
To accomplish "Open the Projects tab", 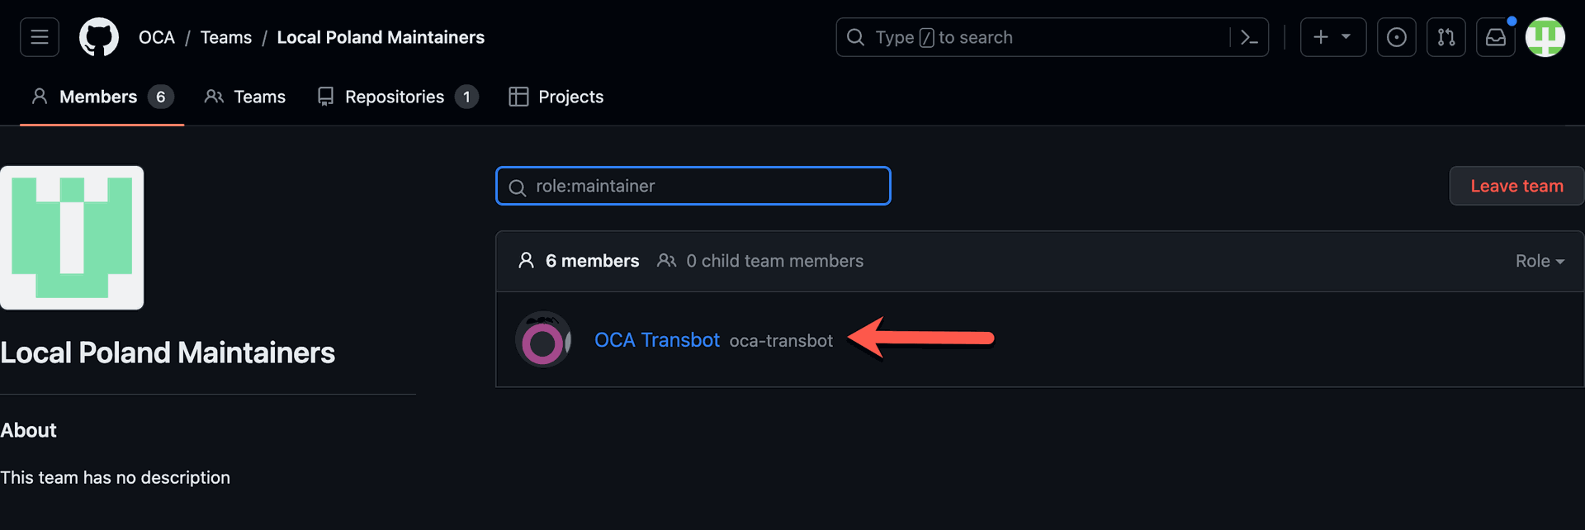I will point(556,97).
